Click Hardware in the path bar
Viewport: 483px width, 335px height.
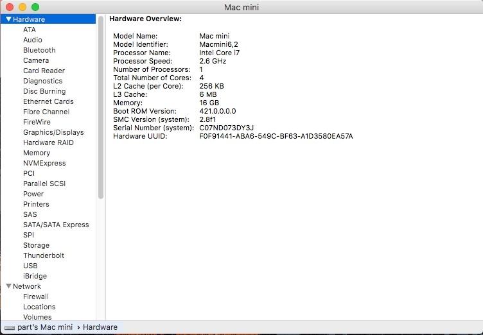click(x=100, y=327)
